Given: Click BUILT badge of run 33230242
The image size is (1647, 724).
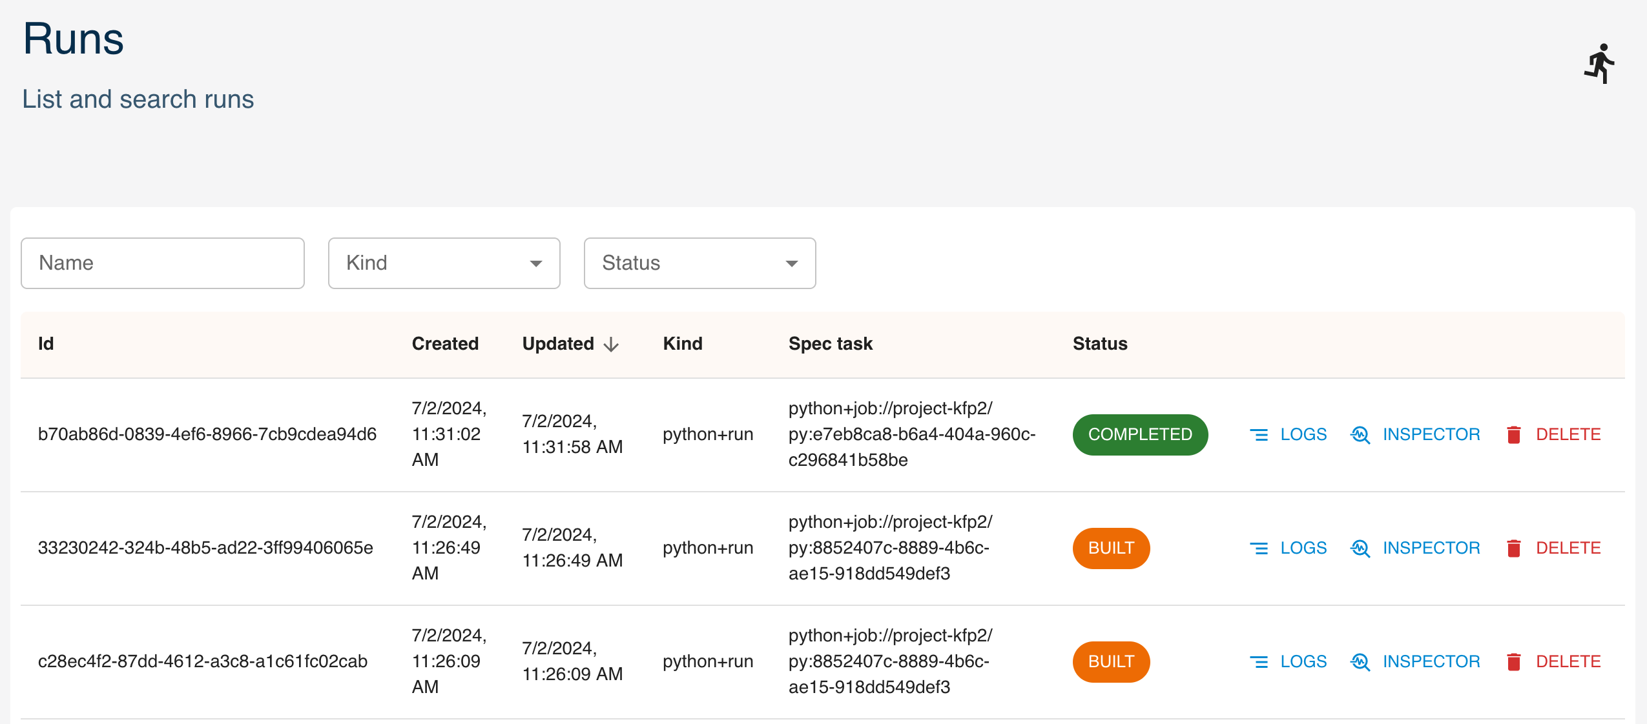Looking at the screenshot, I should pyautogui.click(x=1110, y=548).
